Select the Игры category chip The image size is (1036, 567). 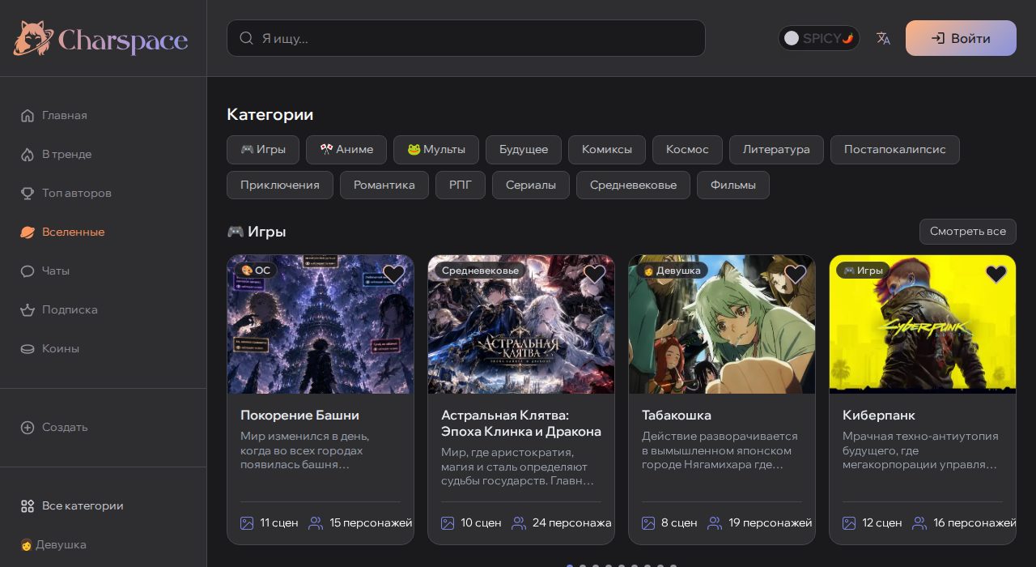pos(263,150)
